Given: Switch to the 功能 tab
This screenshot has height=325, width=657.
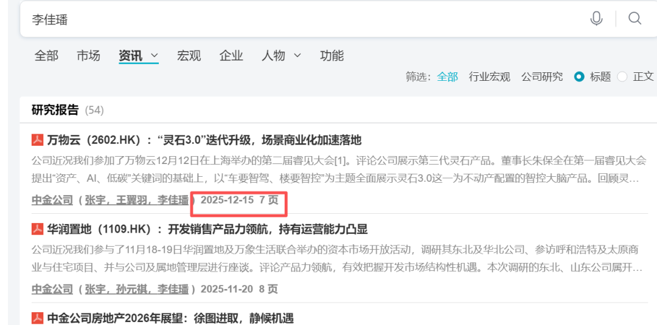Looking at the screenshot, I should (332, 56).
